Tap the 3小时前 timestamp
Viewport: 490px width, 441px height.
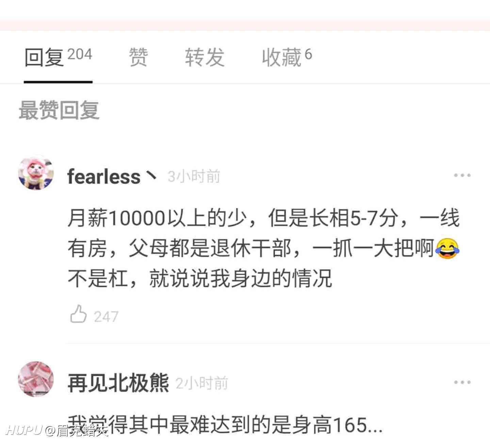click(x=194, y=177)
